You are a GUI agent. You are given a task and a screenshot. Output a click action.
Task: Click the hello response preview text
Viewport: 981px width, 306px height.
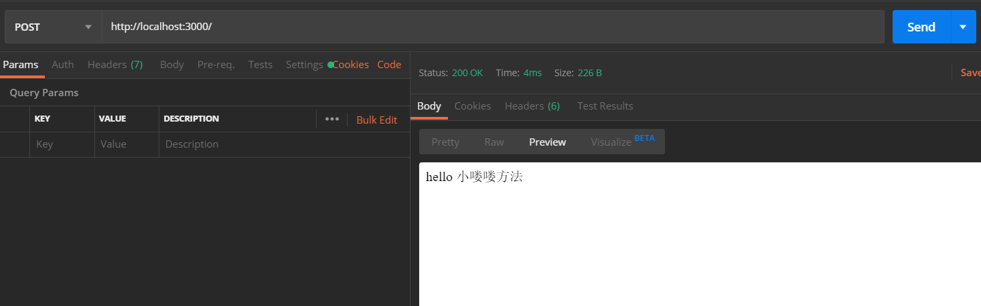pos(474,177)
